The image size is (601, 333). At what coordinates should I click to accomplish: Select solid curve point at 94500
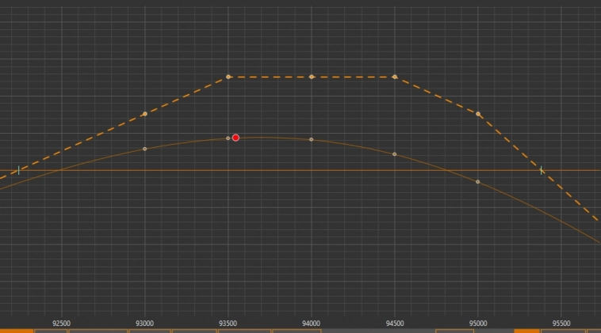tap(395, 154)
